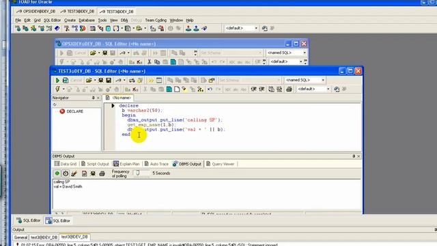Pin the DBMS Output panel
437x246 pixels.
[354, 156]
